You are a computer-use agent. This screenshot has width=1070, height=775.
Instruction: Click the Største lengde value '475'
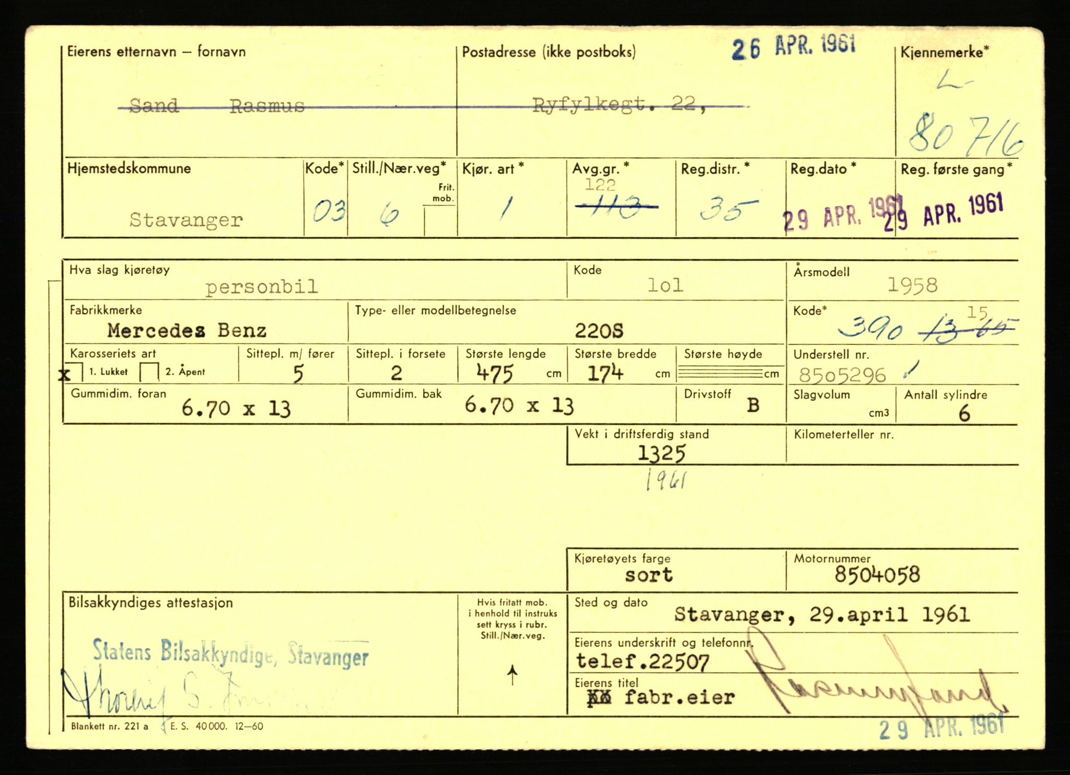click(495, 373)
